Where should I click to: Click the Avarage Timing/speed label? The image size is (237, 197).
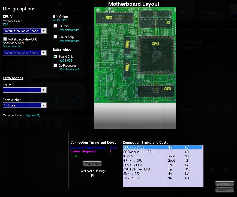click(x=88, y=147)
